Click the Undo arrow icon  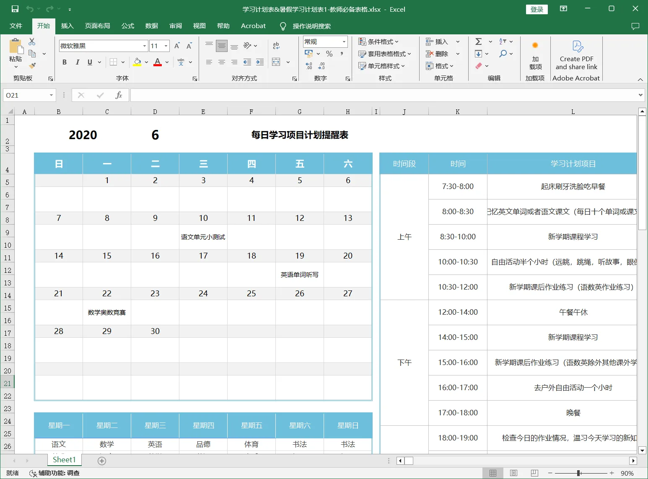29,9
